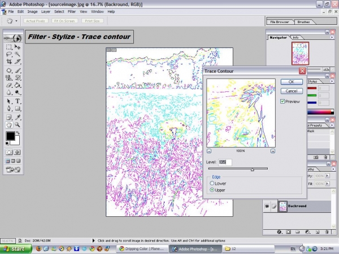The image size is (339, 254).
Task: Switch to Standard screen mode
Action: [x=8, y=161]
